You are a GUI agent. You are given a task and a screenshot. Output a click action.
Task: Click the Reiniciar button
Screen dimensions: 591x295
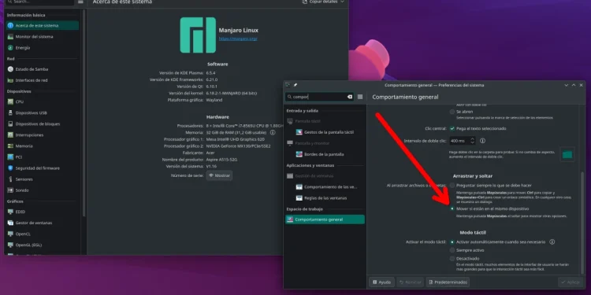[410, 282]
